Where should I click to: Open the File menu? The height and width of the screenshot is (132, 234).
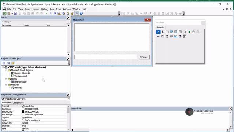(9, 9)
